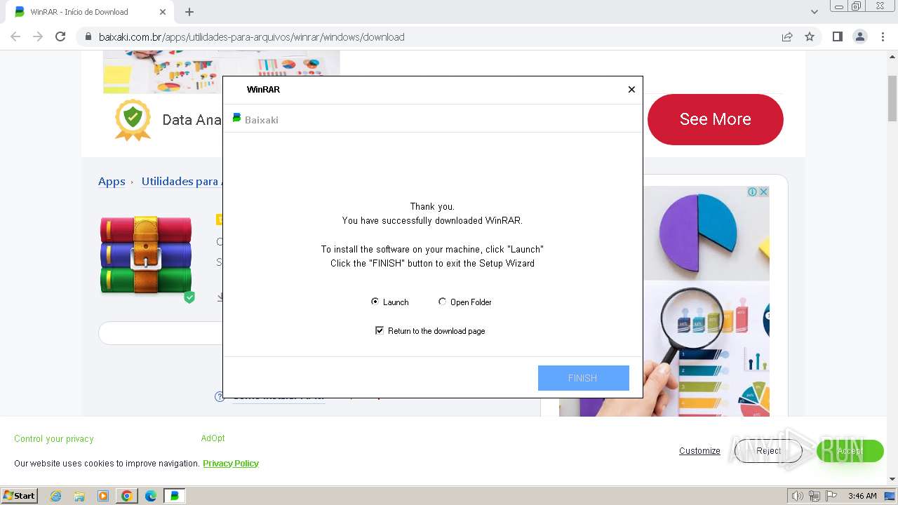This screenshot has height=505, width=898.
Task: Click the site lock icon in the address bar
Action: tap(88, 36)
